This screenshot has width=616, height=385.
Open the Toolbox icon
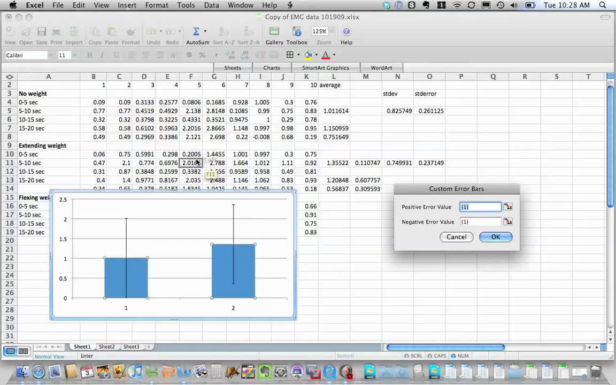tap(297, 32)
